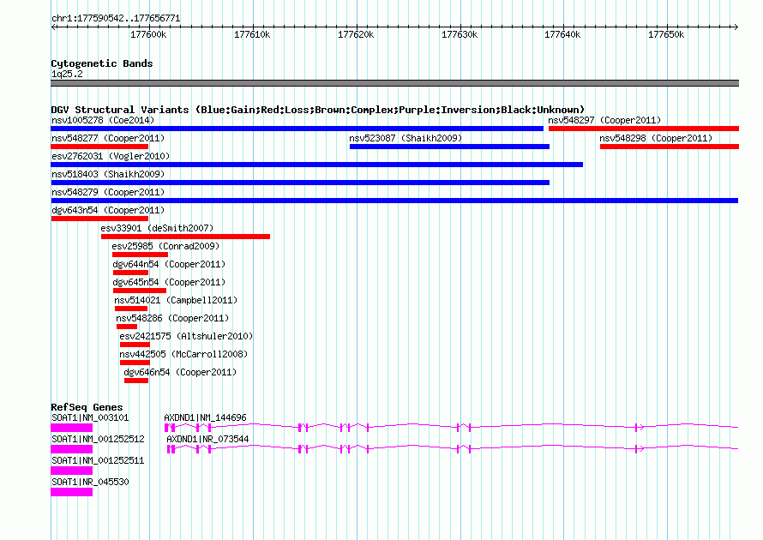The image size is (763, 540).
Task: Click the magenta SOAT1|NR_045530 gene block
Action: pos(71,492)
